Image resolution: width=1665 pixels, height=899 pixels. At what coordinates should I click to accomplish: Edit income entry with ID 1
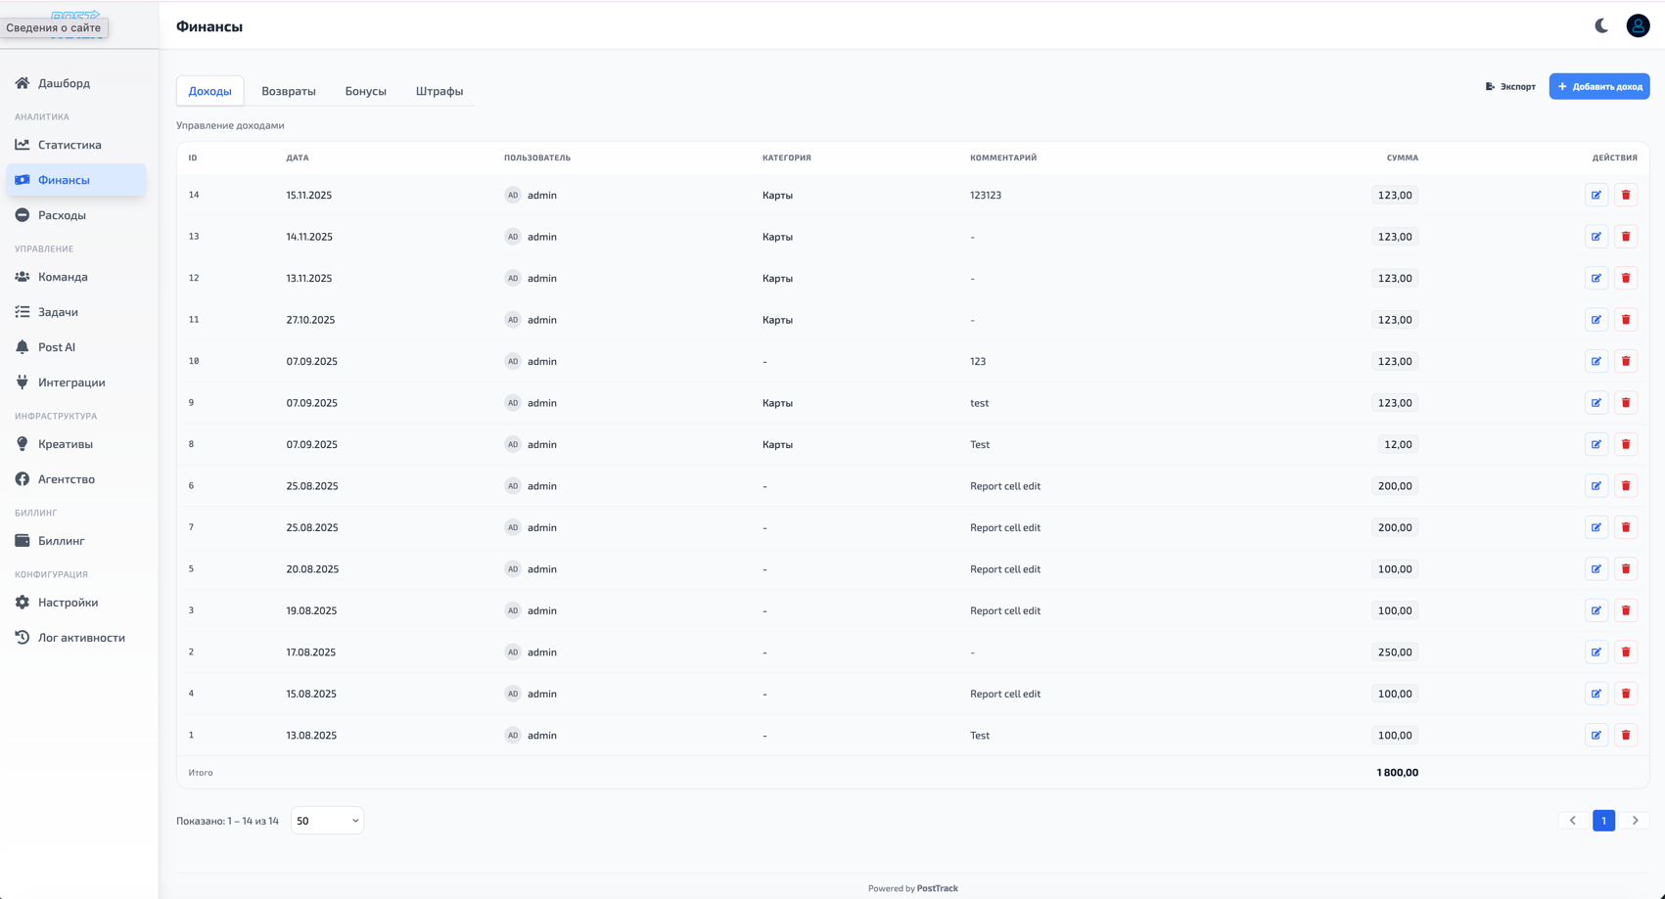[1596, 736]
